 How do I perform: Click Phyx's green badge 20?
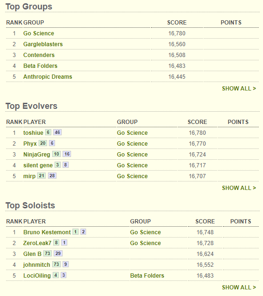(x=43, y=143)
